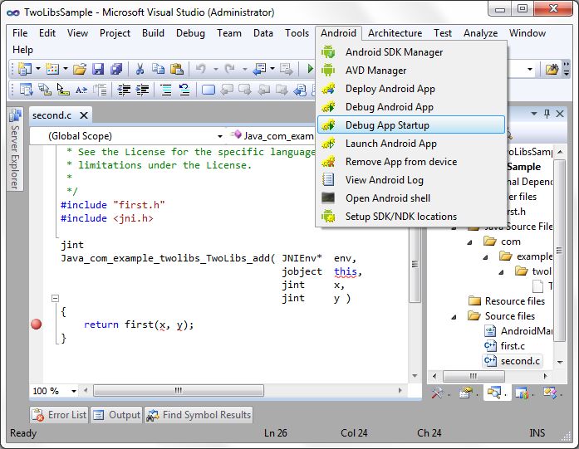The height and width of the screenshot is (449, 579).
Task: Click the Toggle Bookmark icon
Action: pos(209,90)
